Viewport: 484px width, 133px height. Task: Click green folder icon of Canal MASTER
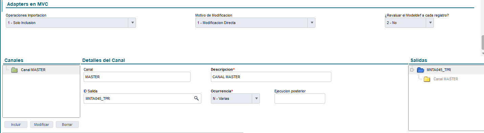coord(14,70)
